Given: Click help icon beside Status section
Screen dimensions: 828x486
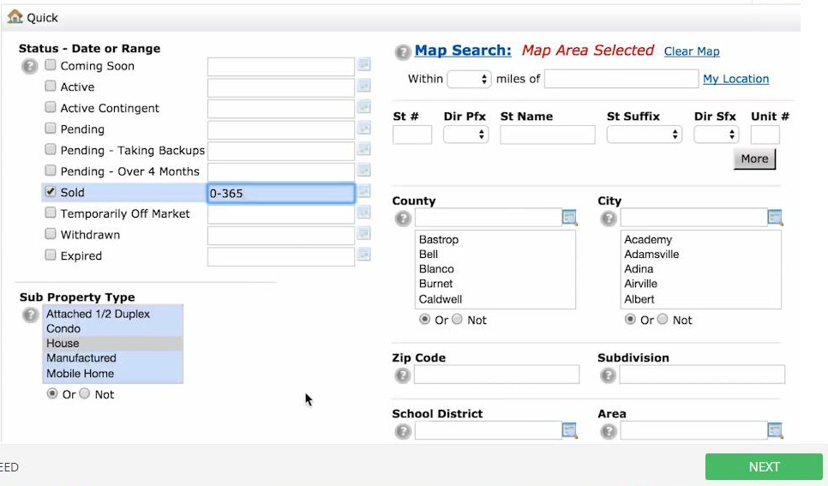Looking at the screenshot, I should (x=29, y=67).
